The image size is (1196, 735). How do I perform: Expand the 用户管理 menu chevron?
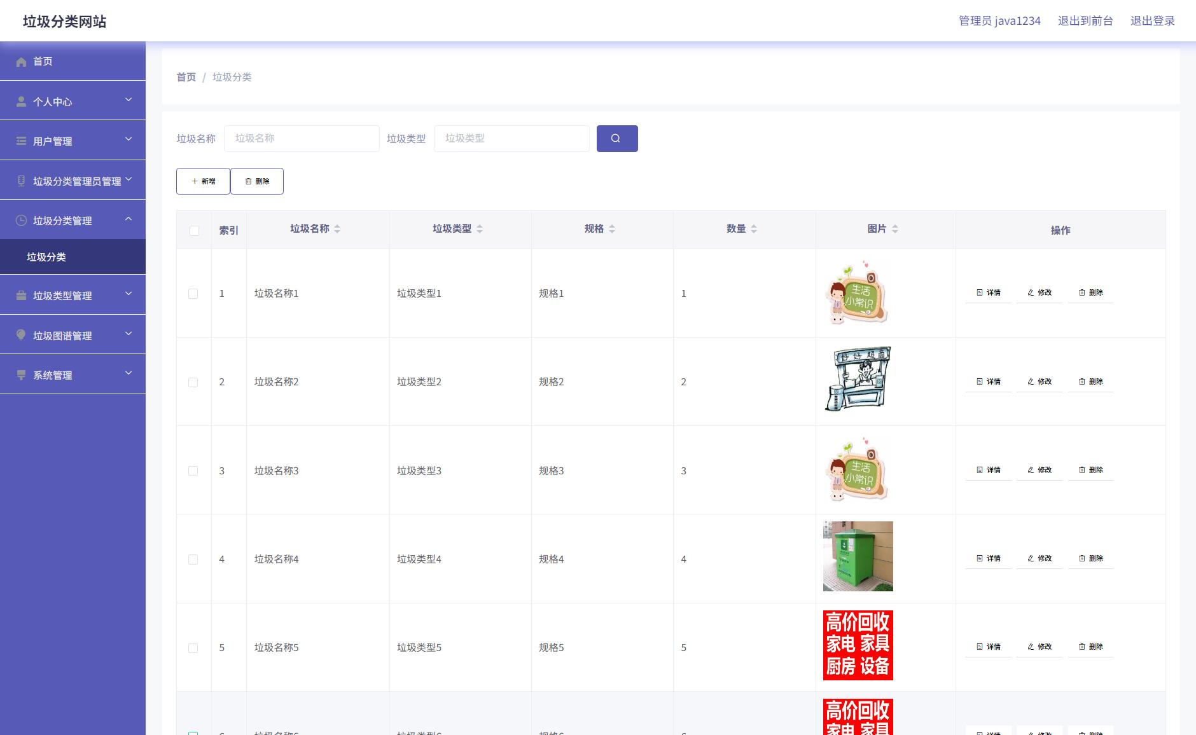pos(129,139)
